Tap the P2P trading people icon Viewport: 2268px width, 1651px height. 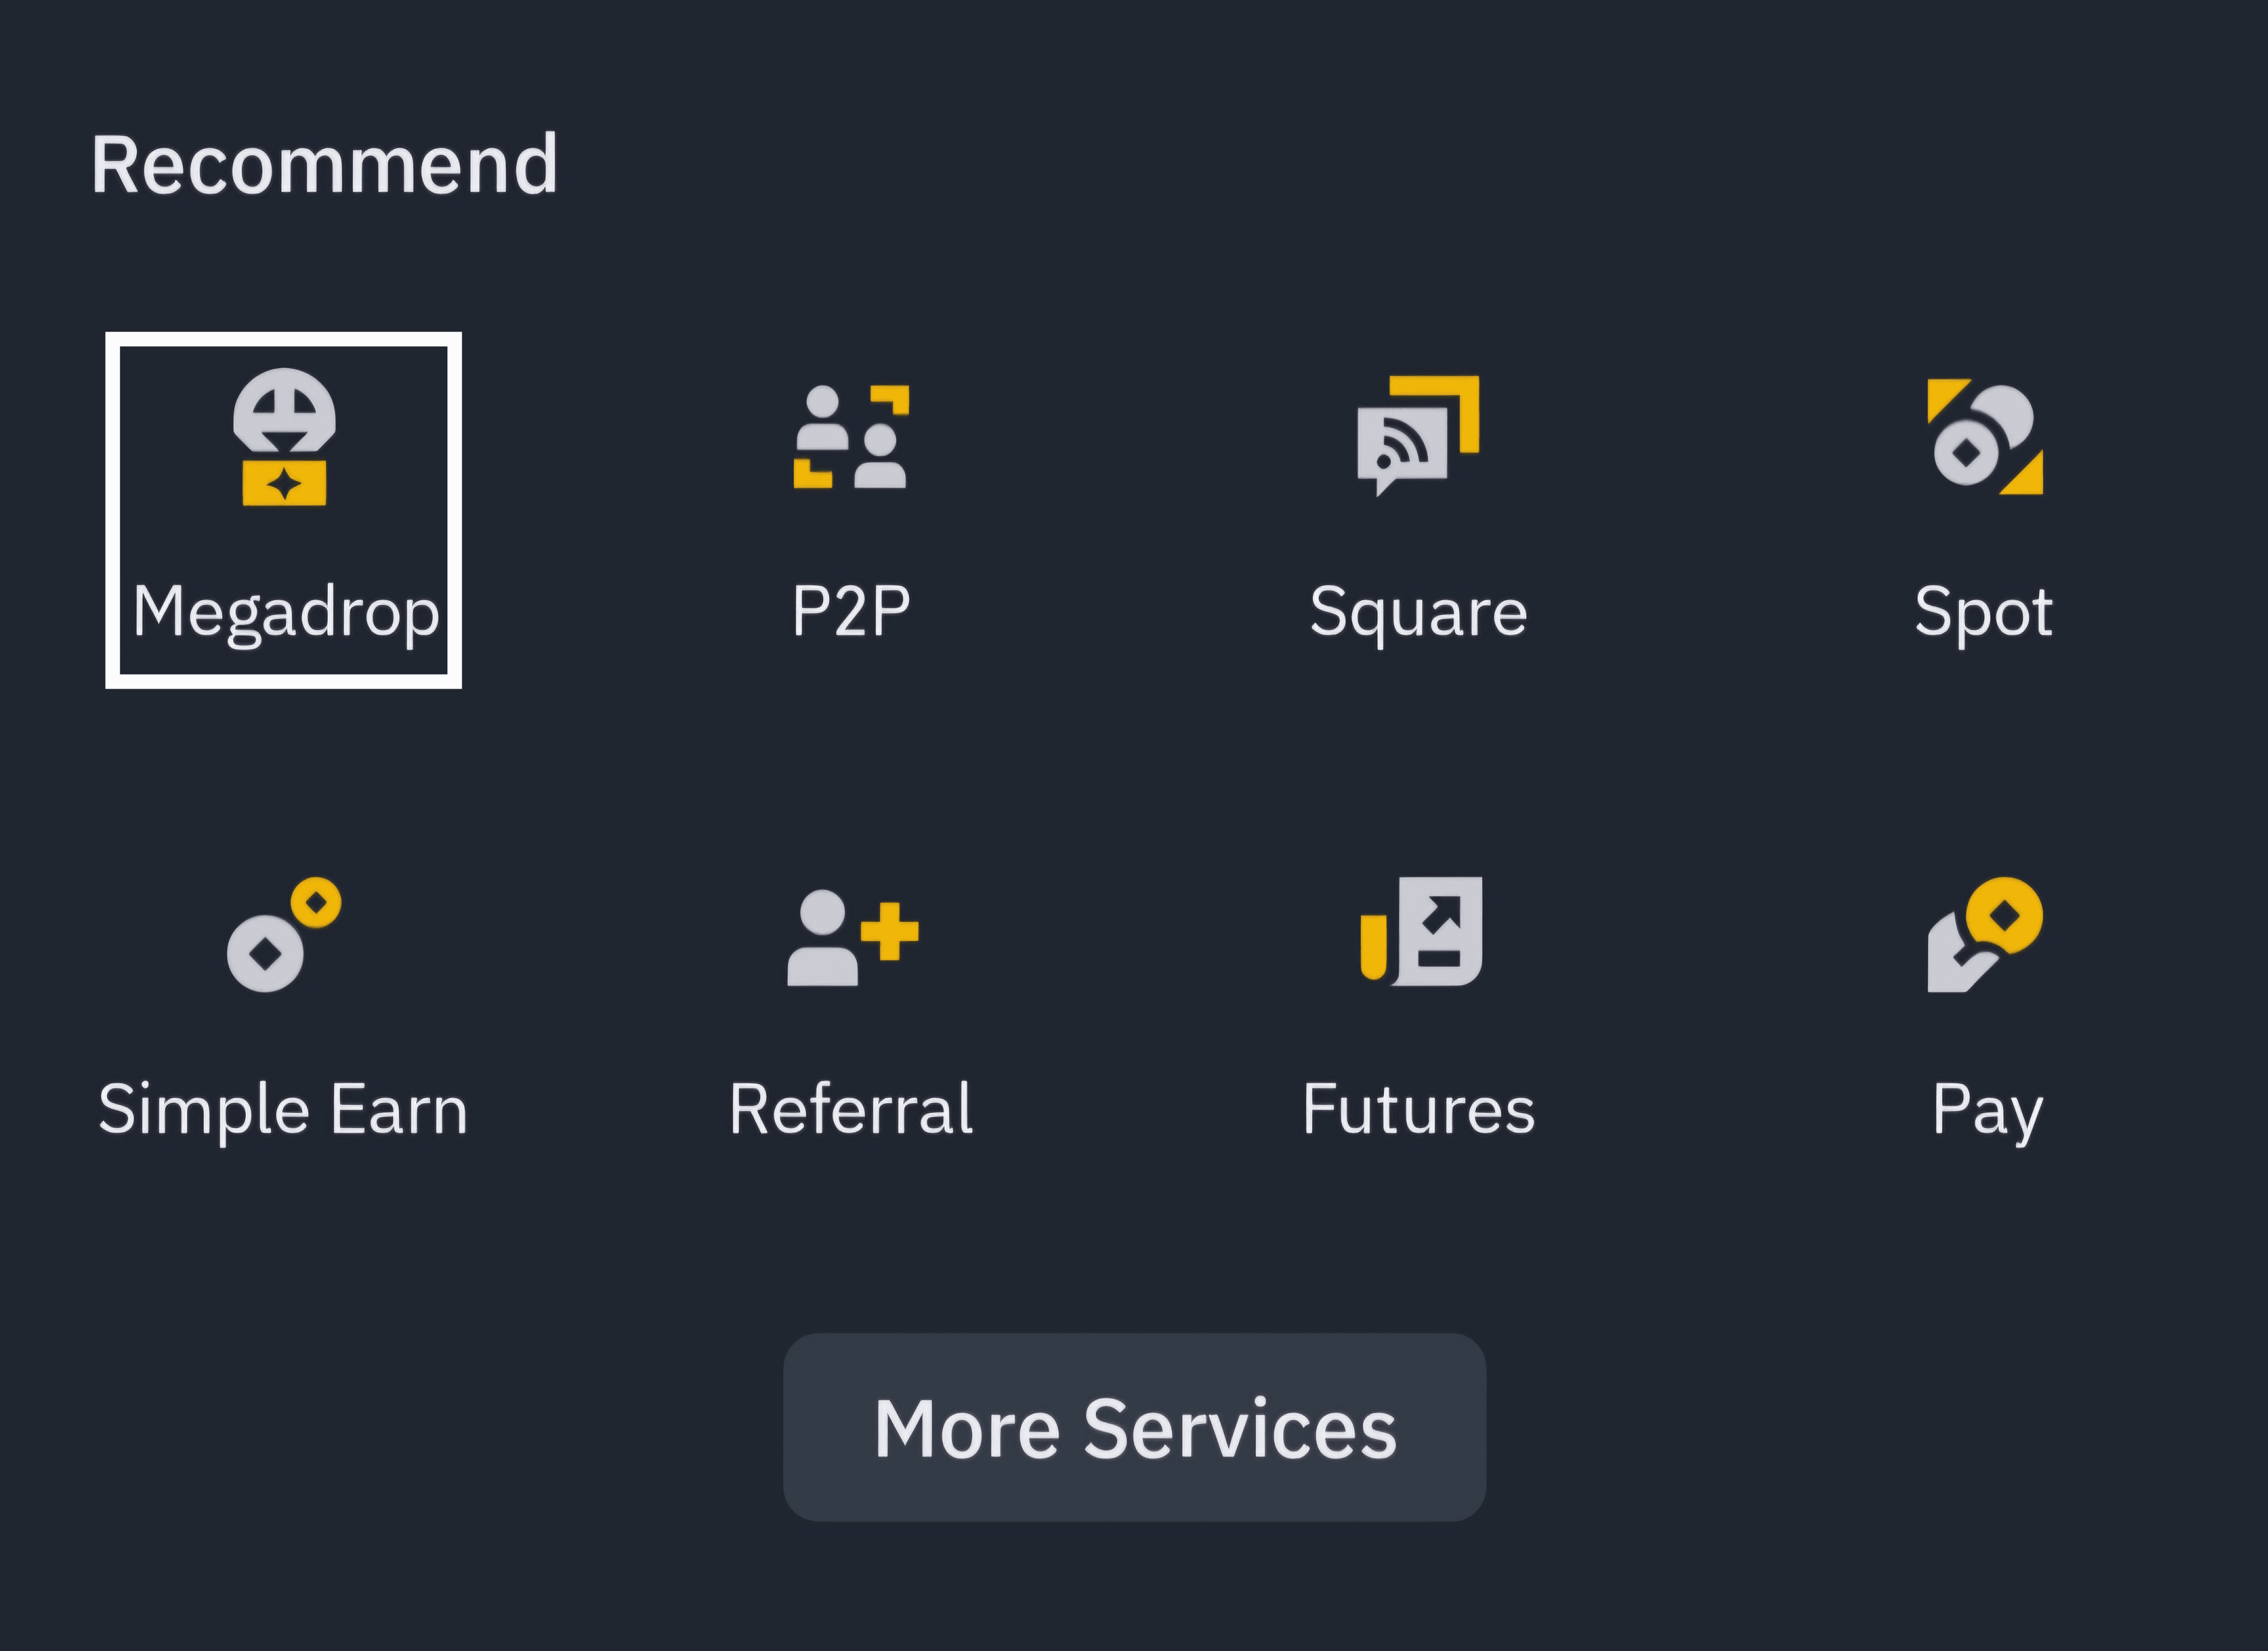click(850, 437)
